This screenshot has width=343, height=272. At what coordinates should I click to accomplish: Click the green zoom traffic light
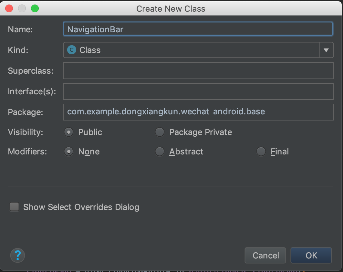(35, 8)
